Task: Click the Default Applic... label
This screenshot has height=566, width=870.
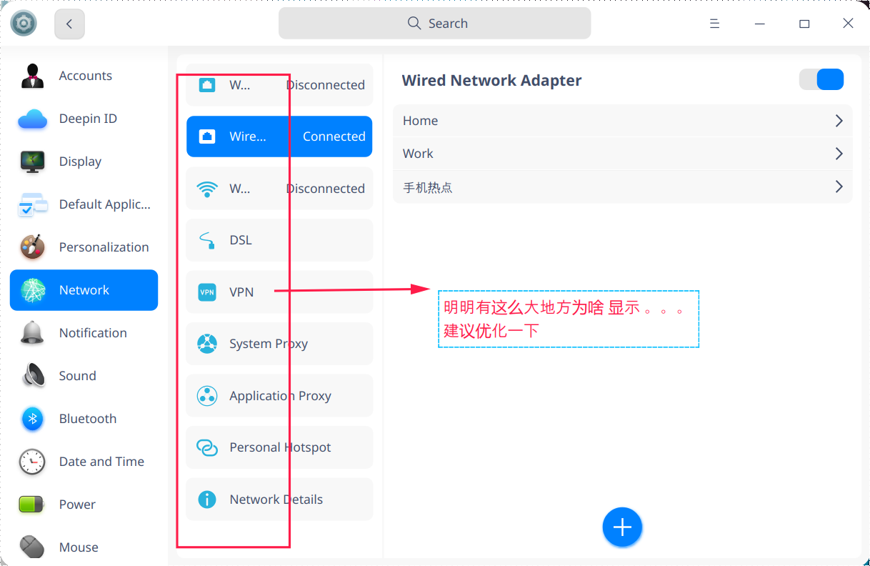Action: tap(105, 204)
